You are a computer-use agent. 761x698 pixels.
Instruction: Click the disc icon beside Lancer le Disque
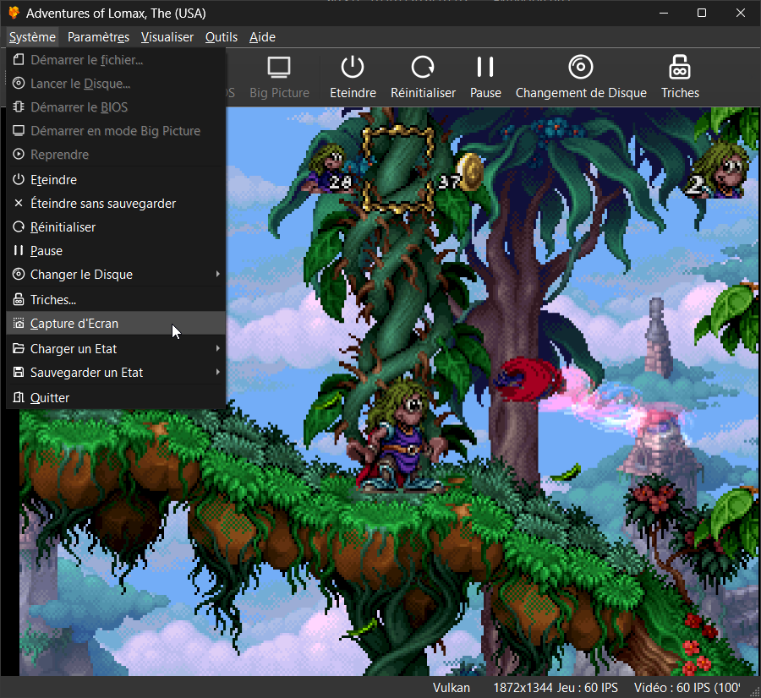19,84
